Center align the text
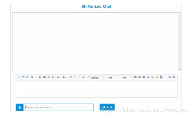 coord(139,77)
